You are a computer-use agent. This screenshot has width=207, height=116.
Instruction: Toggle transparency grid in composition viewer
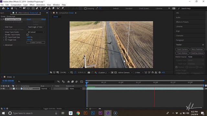pos(115,72)
